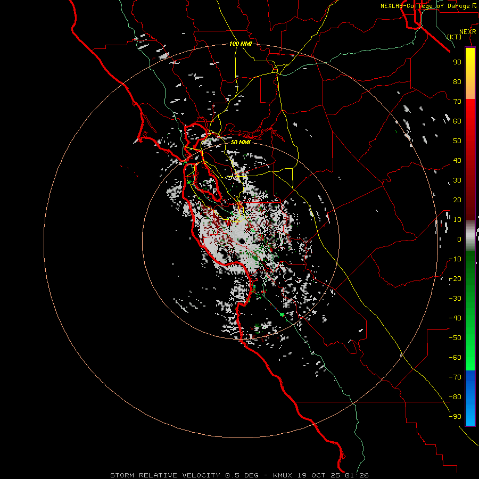Click the blue segment of velocity color bar

470,398
